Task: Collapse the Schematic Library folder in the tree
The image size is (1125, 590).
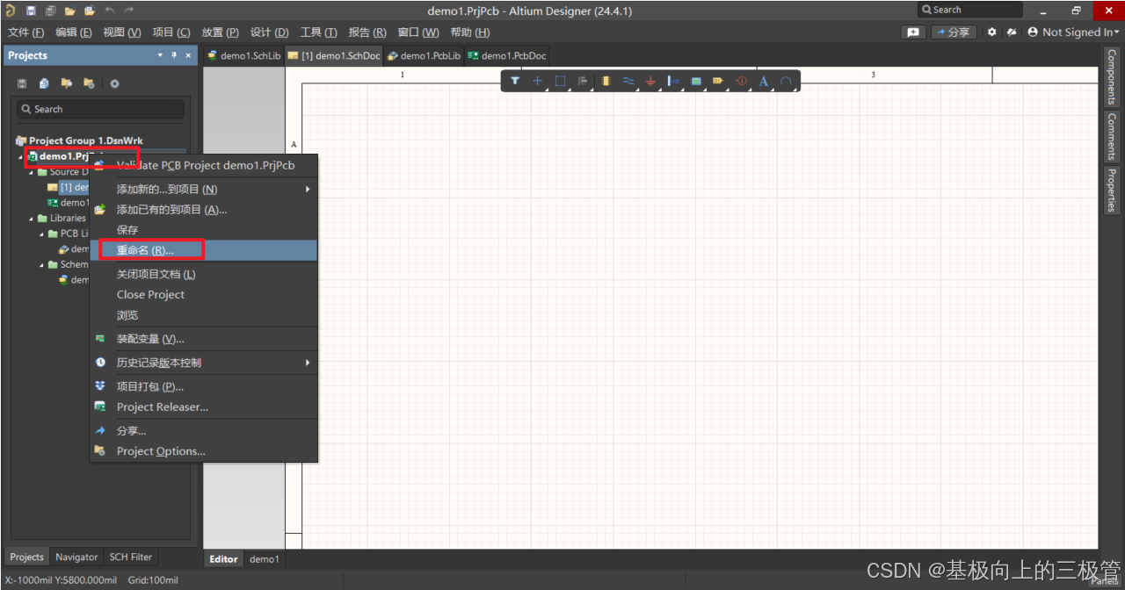Action: (41, 264)
